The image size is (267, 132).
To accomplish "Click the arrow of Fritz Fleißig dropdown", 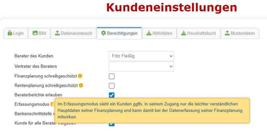I will tap(171, 56).
